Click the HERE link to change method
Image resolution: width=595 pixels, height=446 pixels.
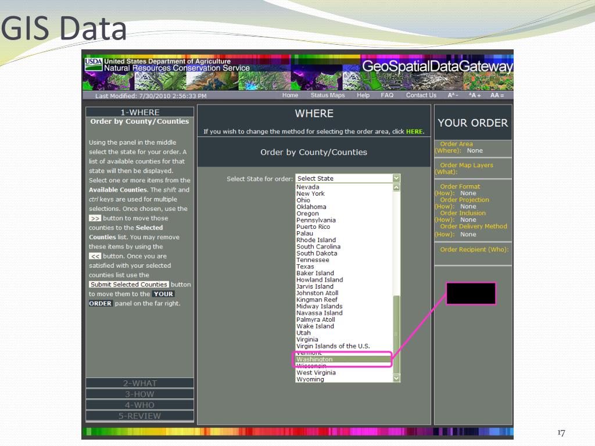(414, 132)
